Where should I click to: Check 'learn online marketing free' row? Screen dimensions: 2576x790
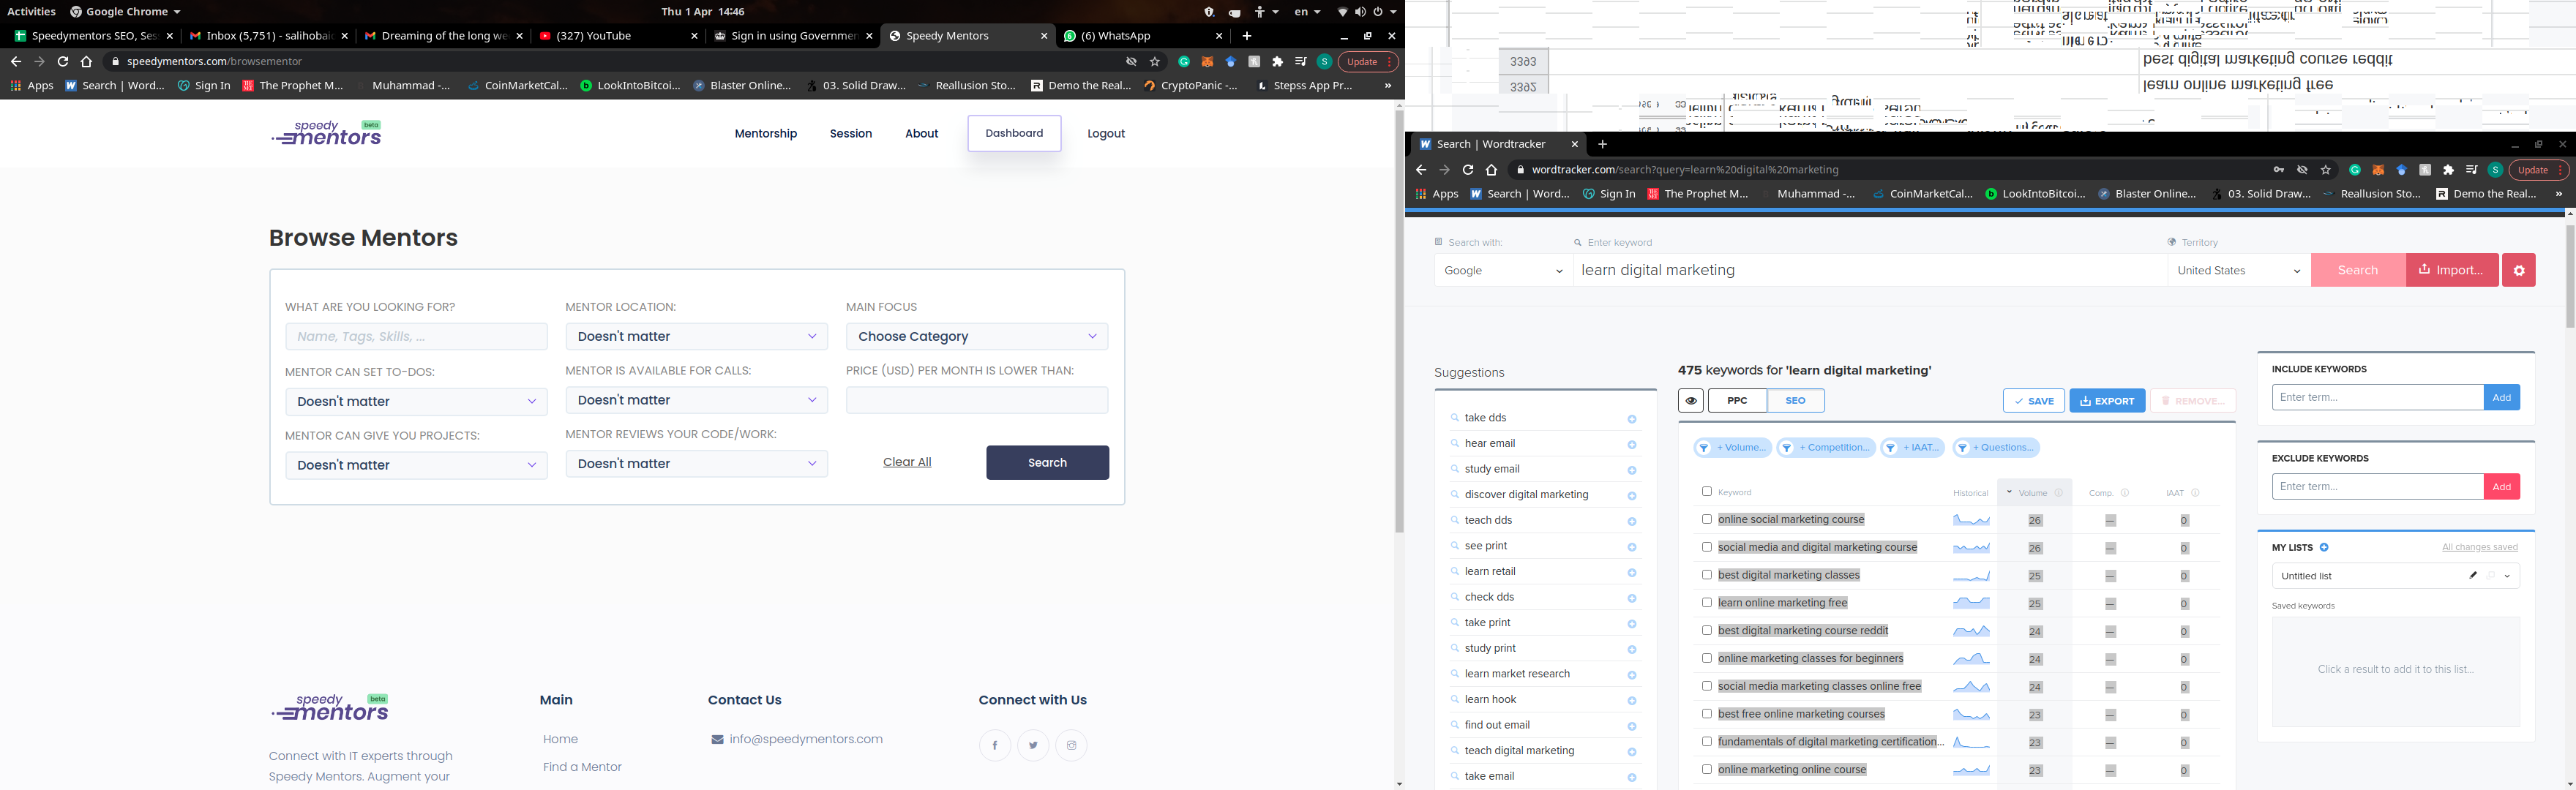click(1707, 602)
